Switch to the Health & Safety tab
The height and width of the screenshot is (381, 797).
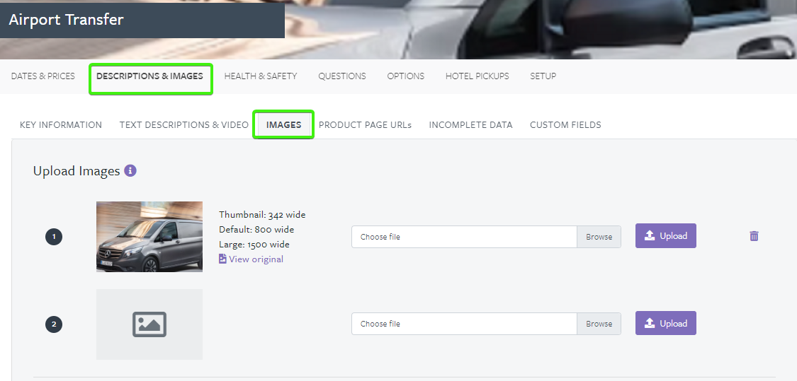pos(261,76)
